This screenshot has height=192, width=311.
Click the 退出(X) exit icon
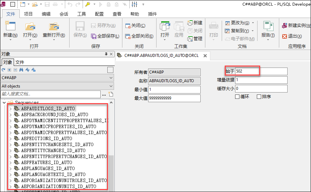coord(285,36)
